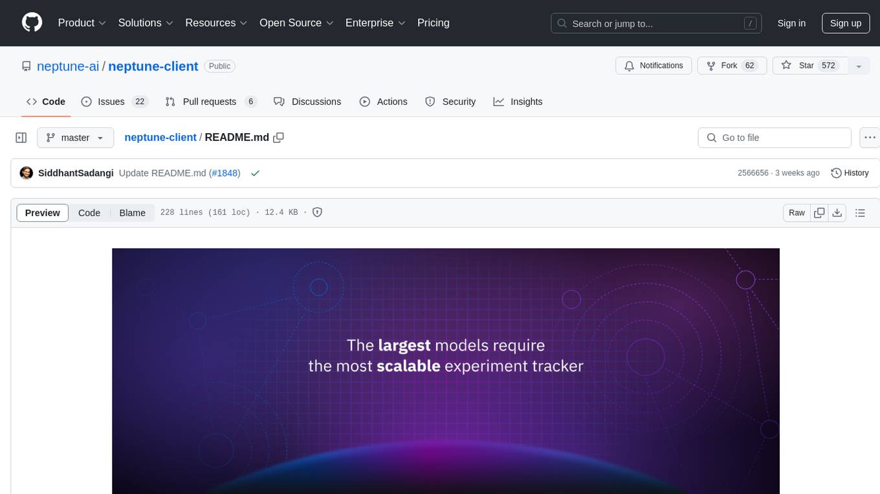Switch to the Issues tab
This screenshot has height=494, width=880.
pyautogui.click(x=115, y=102)
